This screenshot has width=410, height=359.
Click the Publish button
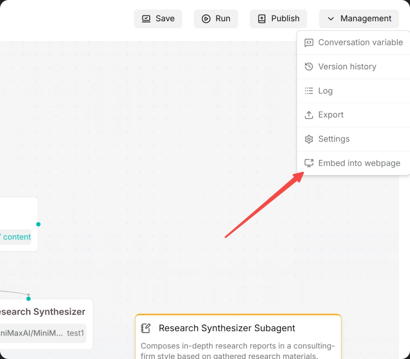click(x=278, y=19)
